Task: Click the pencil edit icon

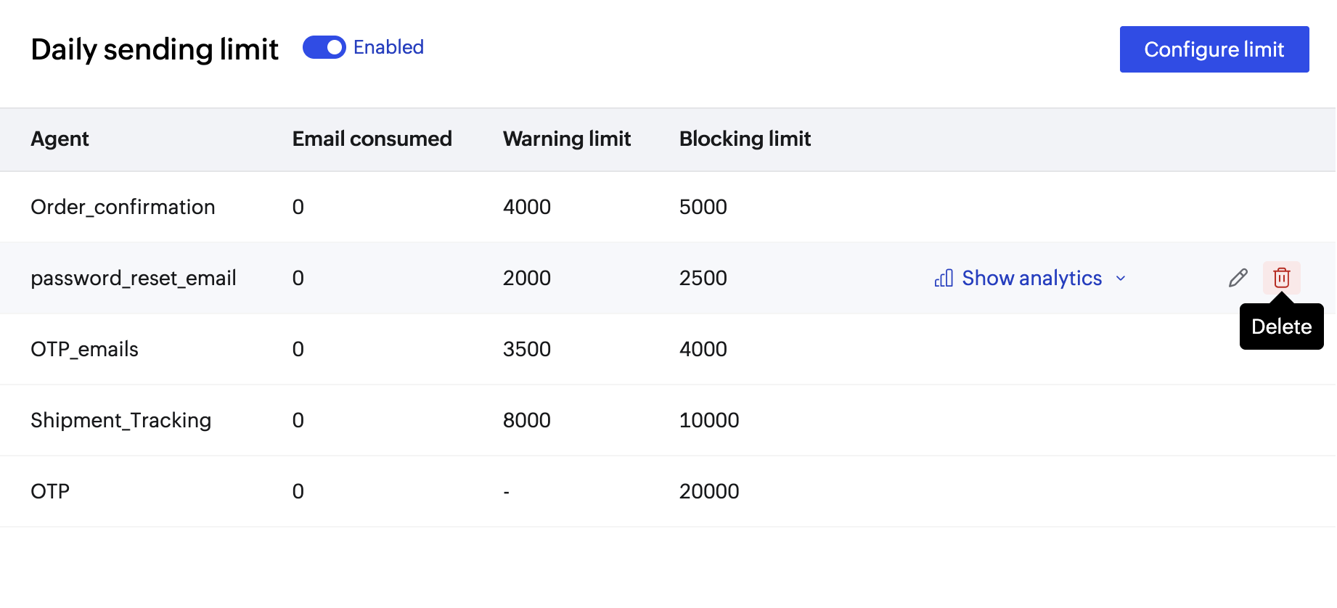Action: 1238,278
